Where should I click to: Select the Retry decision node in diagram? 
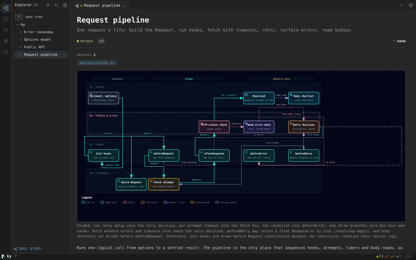304,127
